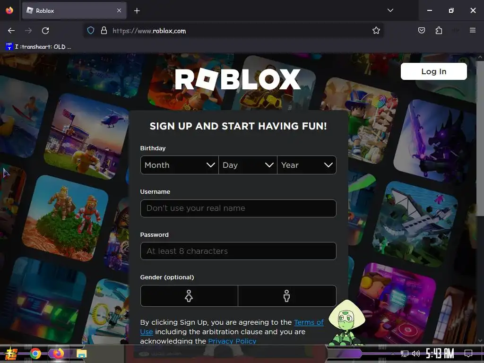484x363 pixels.
Task: Open the Month dropdown
Action: [179, 165]
